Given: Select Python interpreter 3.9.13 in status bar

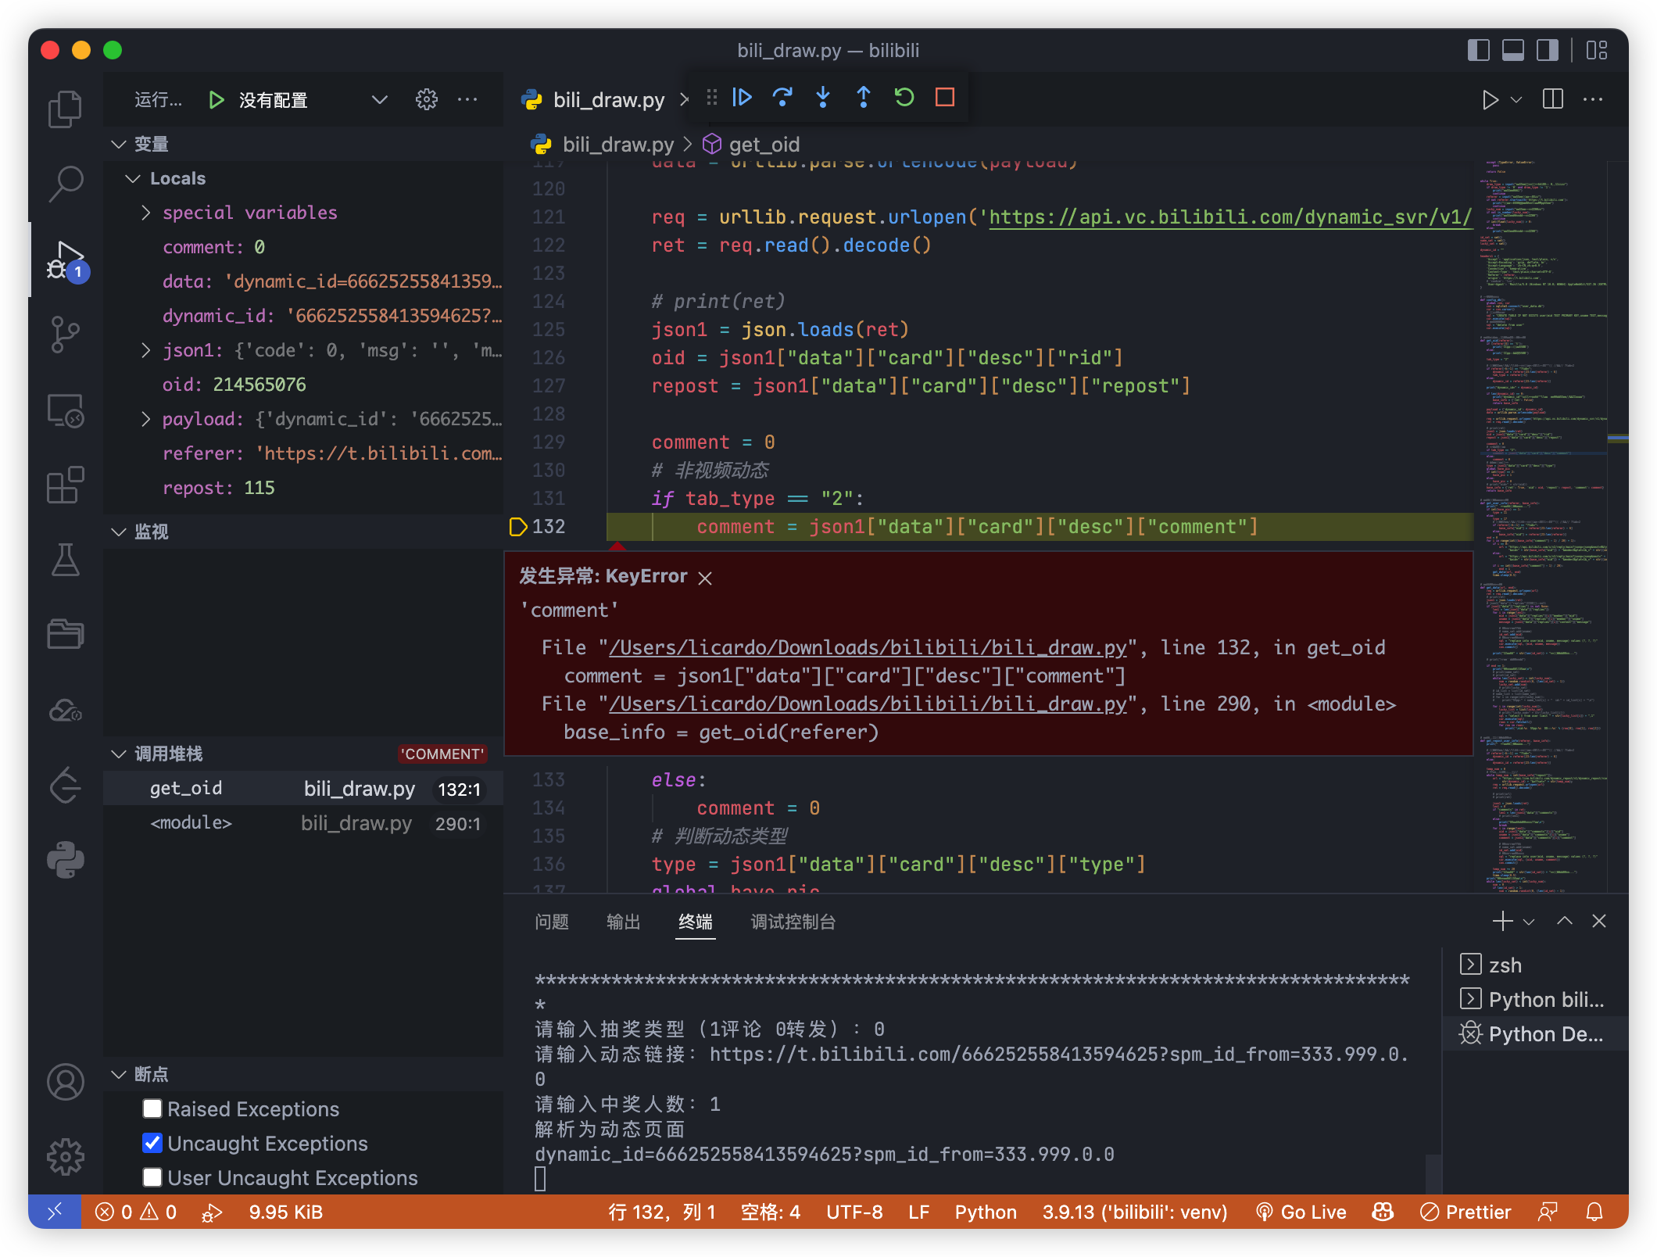Looking at the screenshot, I should tap(1134, 1212).
